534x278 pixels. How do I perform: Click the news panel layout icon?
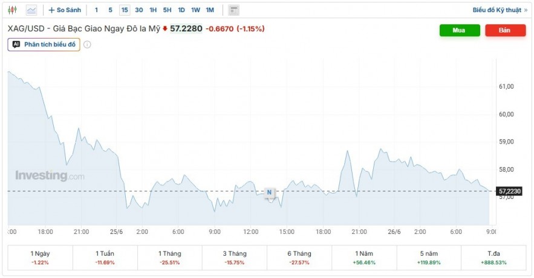pyautogui.click(x=233, y=10)
